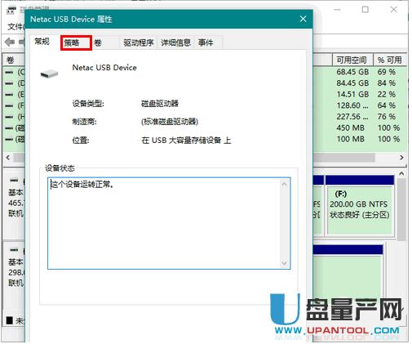This screenshot has width=412, height=344.
Task: Click the Netac USB drive icon
Action: click(x=49, y=74)
